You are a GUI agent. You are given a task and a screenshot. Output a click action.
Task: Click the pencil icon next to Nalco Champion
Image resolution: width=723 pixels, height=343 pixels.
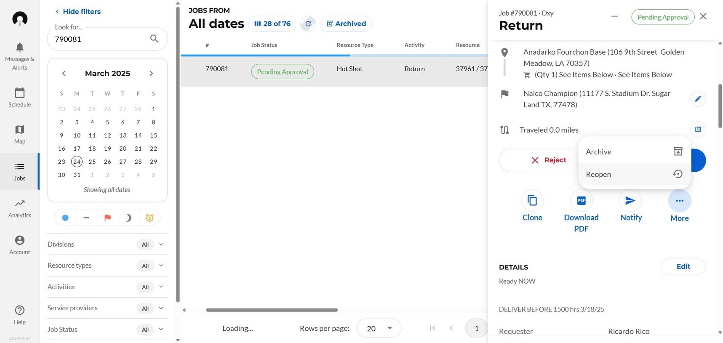point(698,99)
